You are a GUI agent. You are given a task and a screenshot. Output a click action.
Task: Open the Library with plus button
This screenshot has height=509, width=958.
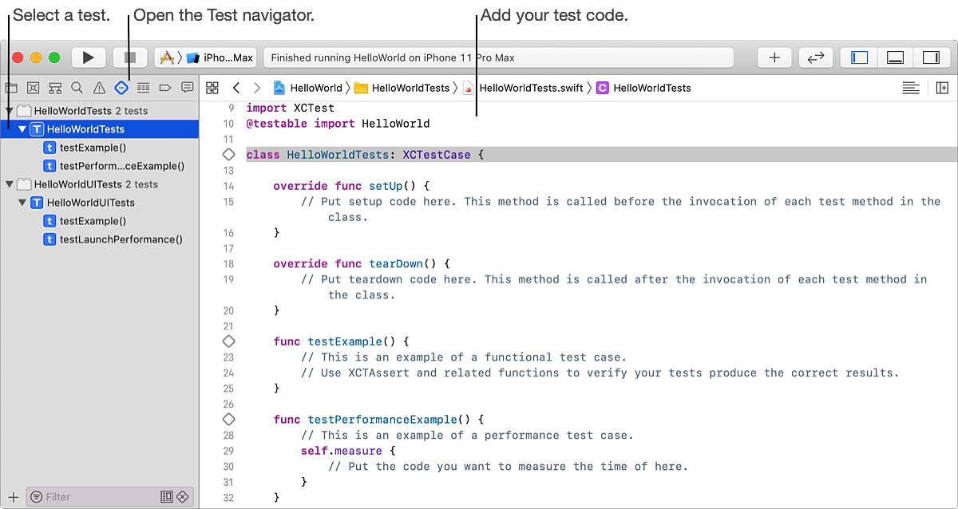774,57
